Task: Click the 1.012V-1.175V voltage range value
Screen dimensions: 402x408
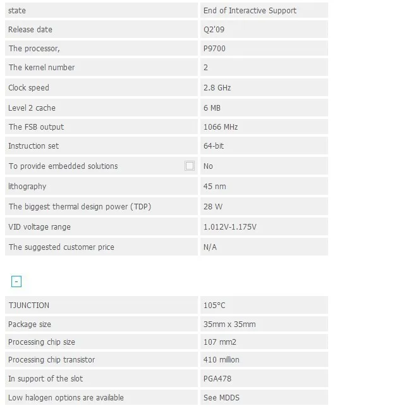Action: pos(230,226)
